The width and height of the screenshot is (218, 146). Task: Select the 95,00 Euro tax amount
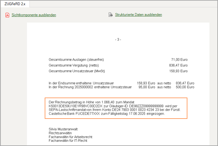[x=147, y=87]
